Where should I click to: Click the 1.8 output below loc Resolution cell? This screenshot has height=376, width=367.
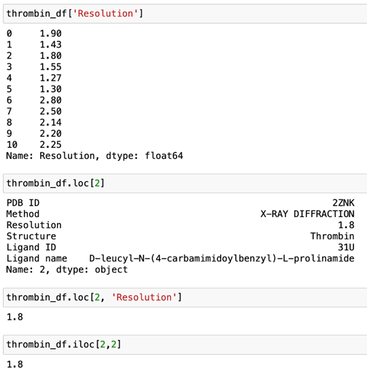point(15,317)
